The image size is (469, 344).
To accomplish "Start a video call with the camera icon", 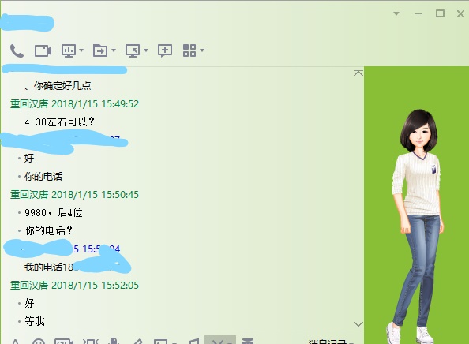I will pyautogui.click(x=43, y=50).
